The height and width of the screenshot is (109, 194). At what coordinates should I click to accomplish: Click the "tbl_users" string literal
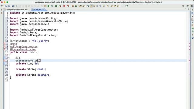pyautogui.click(x=40, y=41)
